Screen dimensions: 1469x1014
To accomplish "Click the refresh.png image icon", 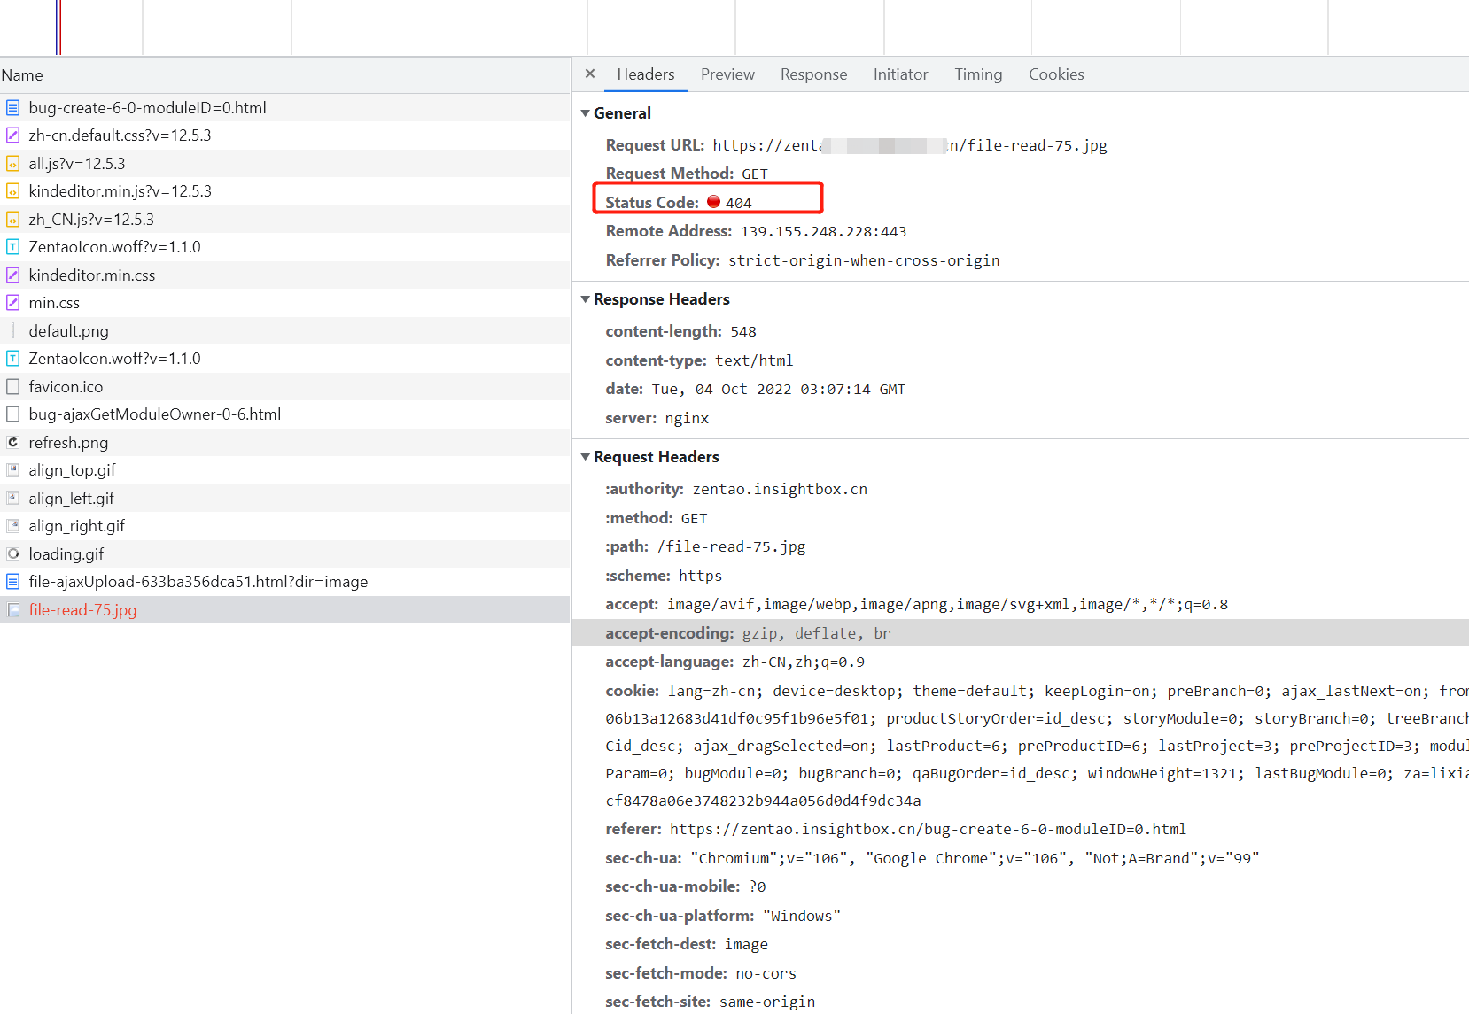I will click(13, 442).
